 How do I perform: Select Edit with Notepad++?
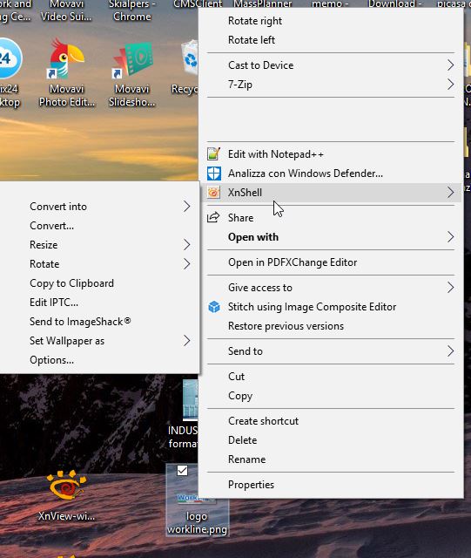[331, 154]
